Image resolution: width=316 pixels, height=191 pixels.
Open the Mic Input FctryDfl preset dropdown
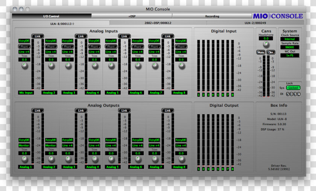pyautogui.click(x=24, y=41)
